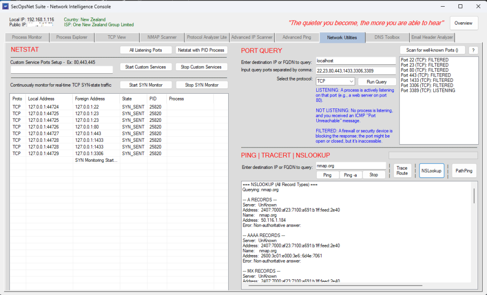487x295 pixels.
Task: Click the Custom Service Ports input field
Action: coord(62,70)
